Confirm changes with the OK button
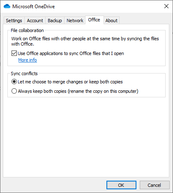Viewport: 173px width, 193px height. 121,185
